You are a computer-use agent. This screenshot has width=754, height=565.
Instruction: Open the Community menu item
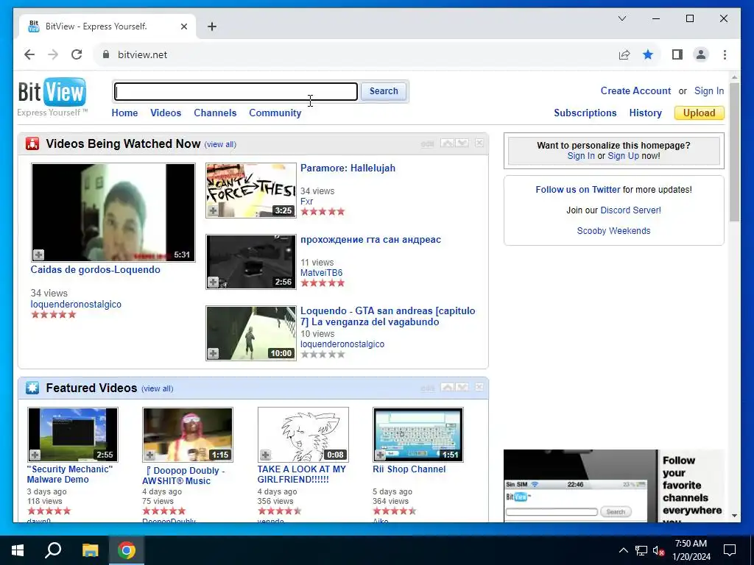tap(275, 113)
